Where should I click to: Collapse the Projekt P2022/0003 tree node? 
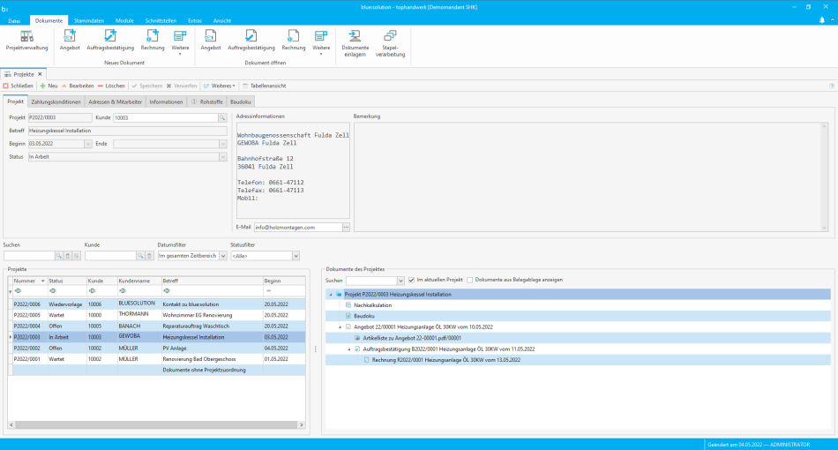[x=331, y=294]
